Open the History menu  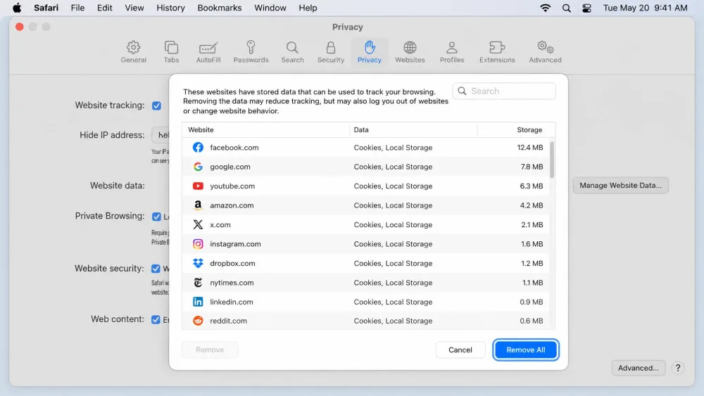click(170, 8)
